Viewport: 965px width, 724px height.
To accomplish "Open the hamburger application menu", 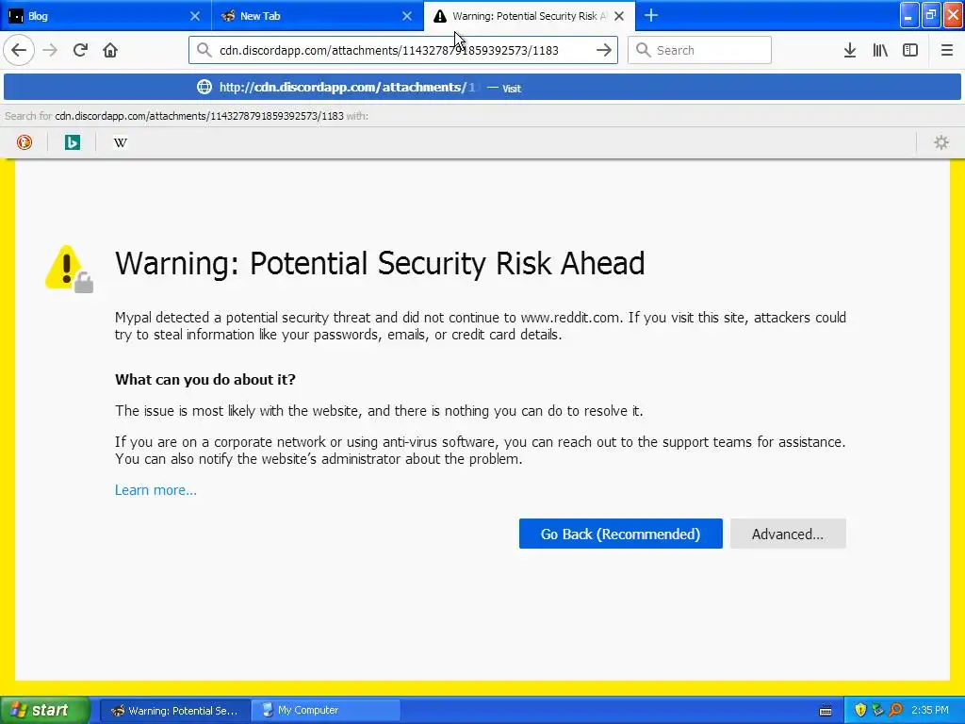I will point(946,50).
